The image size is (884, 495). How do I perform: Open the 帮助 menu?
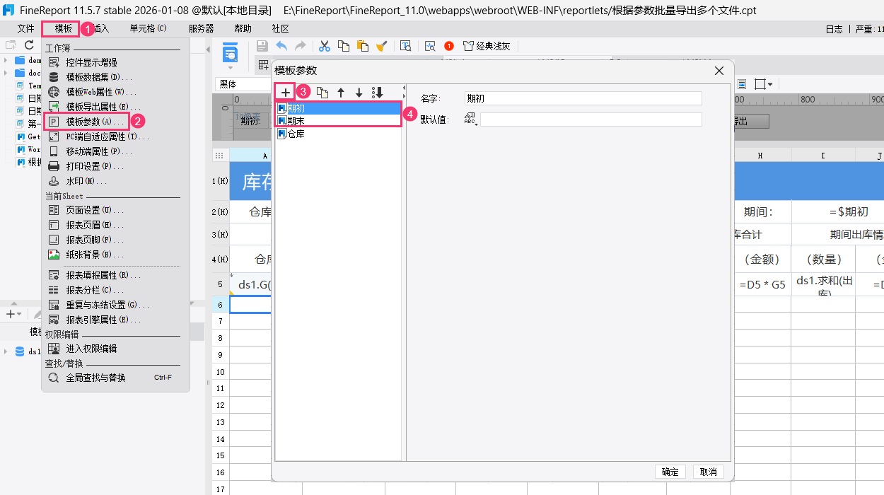243,29
